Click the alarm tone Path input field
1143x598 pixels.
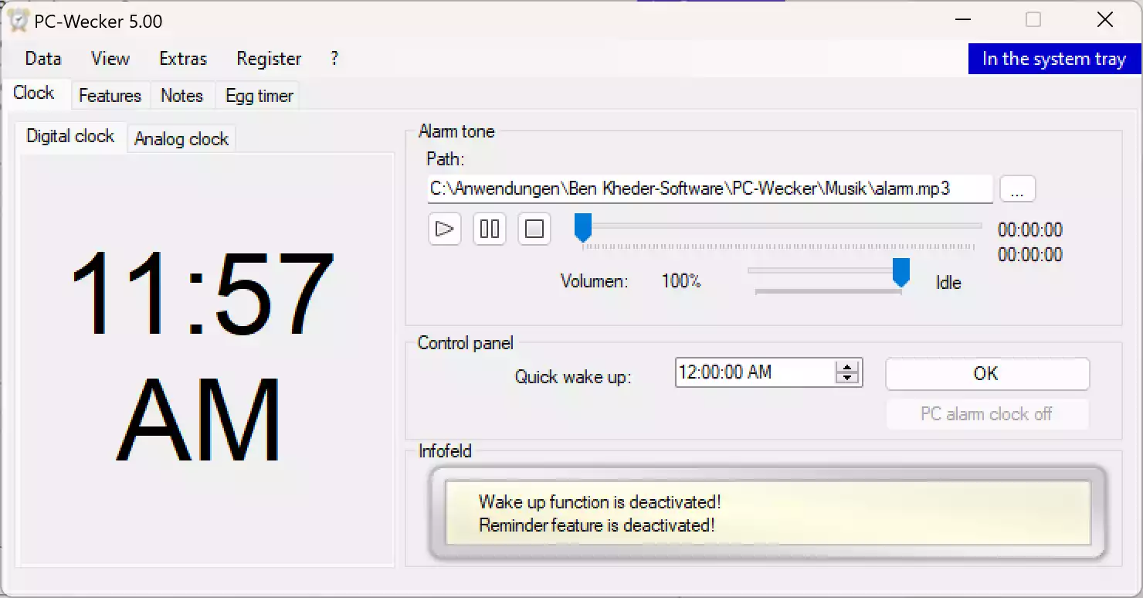point(710,189)
